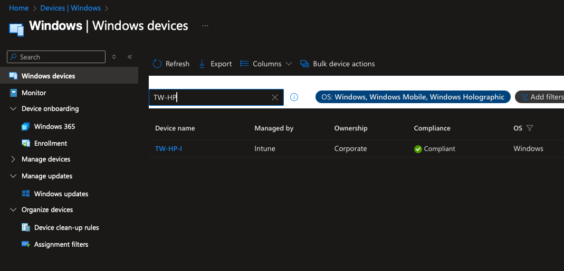The width and height of the screenshot is (564, 271).
Task: Click the up-down arrows beside sidebar search
Action: click(x=114, y=57)
